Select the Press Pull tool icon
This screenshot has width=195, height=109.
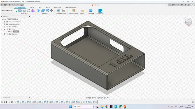[38, 11]
